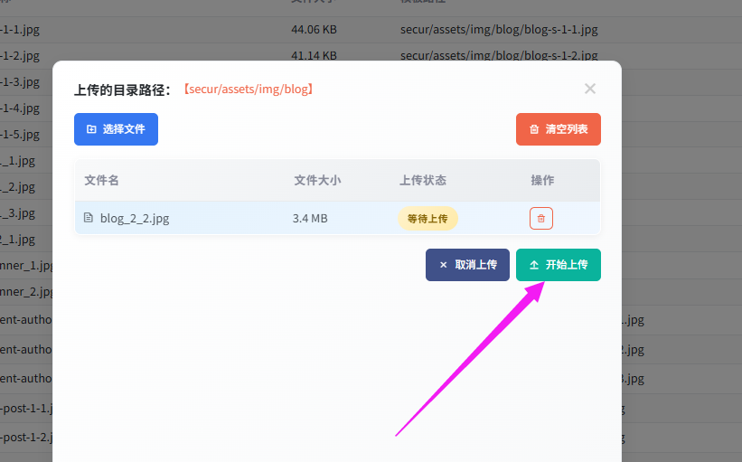The width and height of the screenshot is (742, 462).
Task: Click the 44.06 KB size in background list
Action: point(314,29)
